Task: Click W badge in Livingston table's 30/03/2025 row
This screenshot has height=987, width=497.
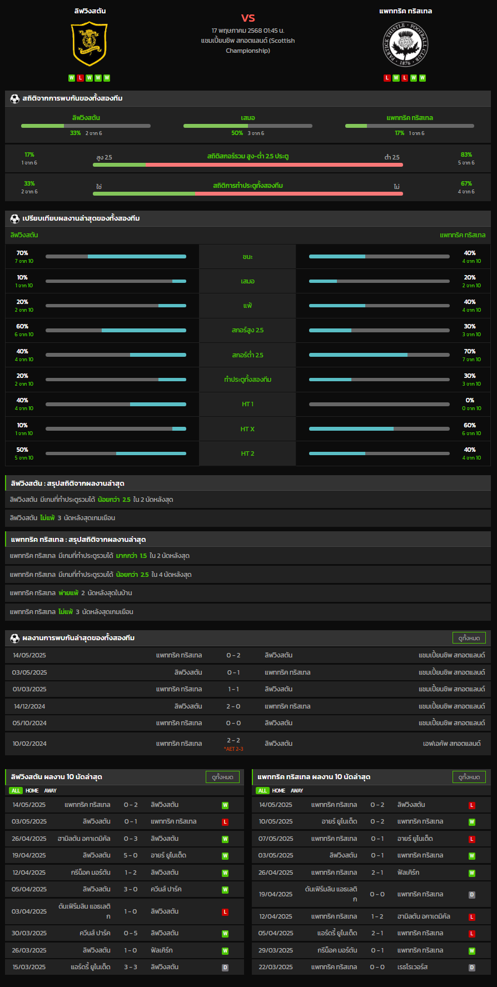Action: coord(225,934)
